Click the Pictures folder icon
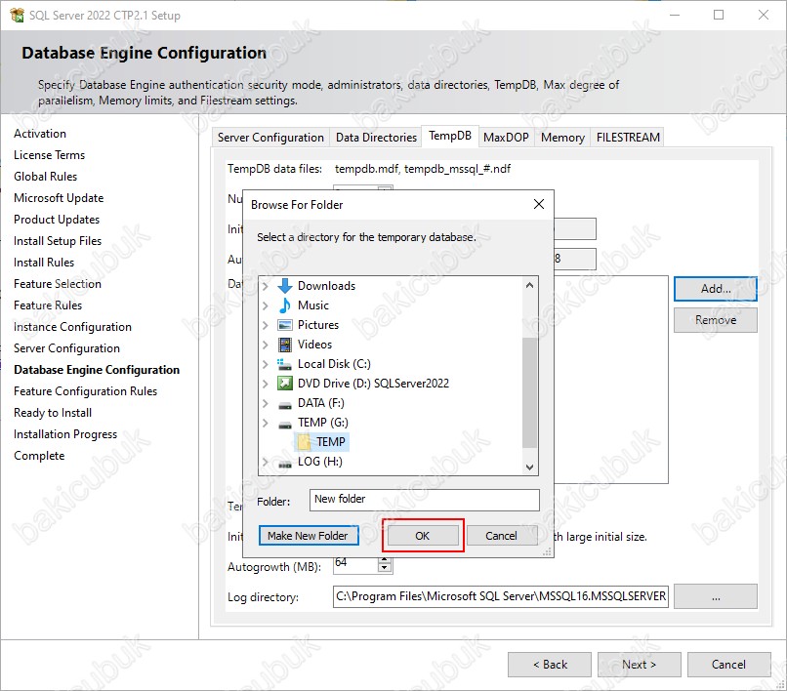This screenshot has height=691, width=787. coord(284,325)
